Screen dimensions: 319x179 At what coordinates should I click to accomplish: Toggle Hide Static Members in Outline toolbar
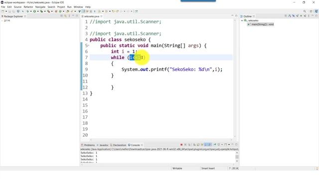point(298,16)
